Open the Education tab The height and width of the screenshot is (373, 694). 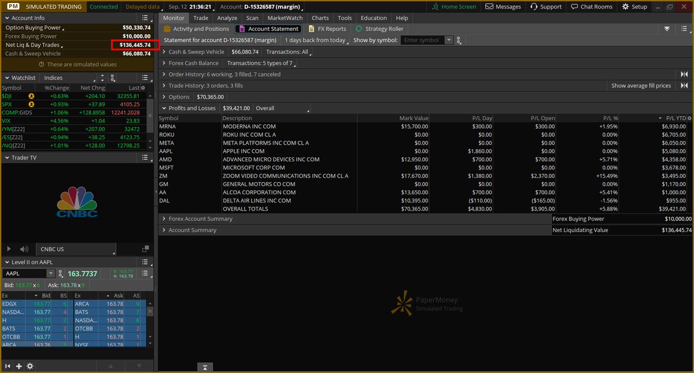[x=374, y=18]
